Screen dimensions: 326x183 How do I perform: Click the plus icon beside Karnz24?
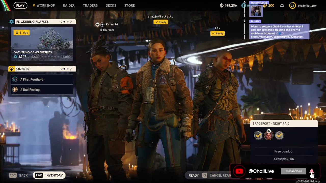[102, 24]
